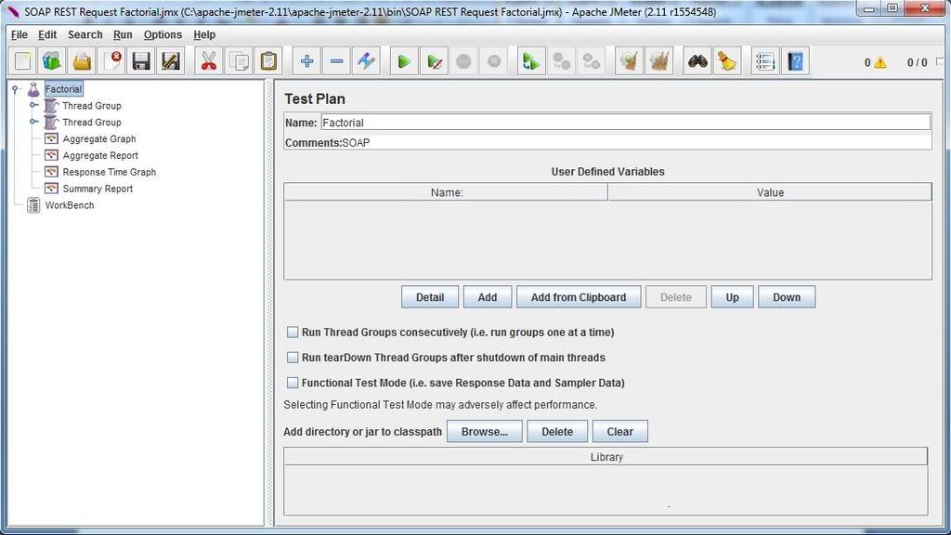Screen dimensions: 951x535
Task: Open the Edit menu
Action: tap(47, 34)
